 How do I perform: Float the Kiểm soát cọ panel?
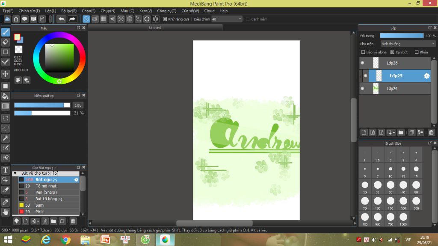[79, 95]
